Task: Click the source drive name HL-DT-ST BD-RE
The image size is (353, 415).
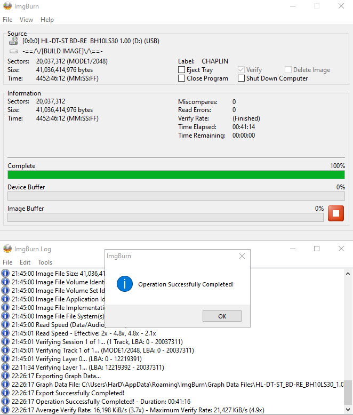Action: click(91, 41)
